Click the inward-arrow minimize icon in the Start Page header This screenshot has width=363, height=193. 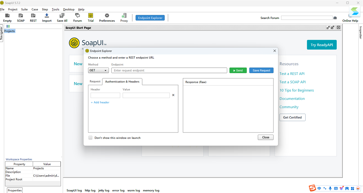tap(328, 28)
